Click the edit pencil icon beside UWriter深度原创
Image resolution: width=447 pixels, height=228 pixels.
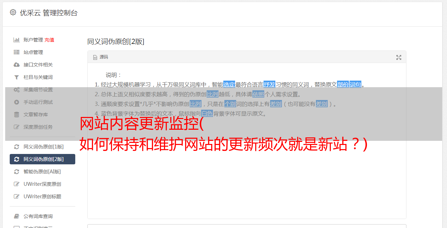[16, 184]
